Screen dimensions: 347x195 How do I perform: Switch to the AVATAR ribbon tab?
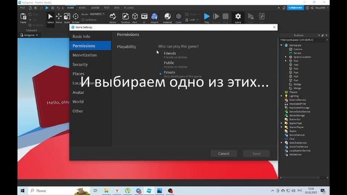click(95, 8)
